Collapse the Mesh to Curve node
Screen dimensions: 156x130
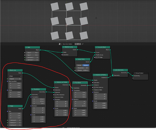(x=64, y=47)
